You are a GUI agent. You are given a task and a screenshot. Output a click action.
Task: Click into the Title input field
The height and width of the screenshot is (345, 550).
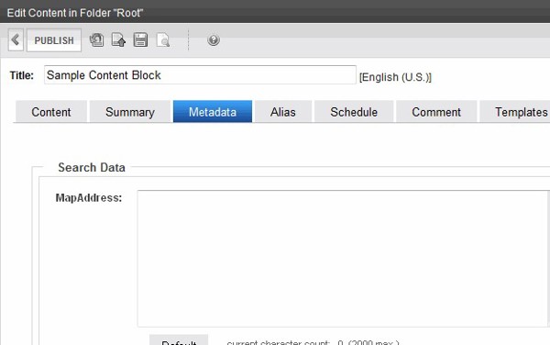click(200, 74)
